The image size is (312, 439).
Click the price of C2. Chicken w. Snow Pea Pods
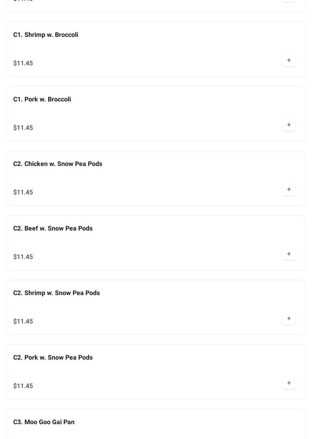point(23,192)
